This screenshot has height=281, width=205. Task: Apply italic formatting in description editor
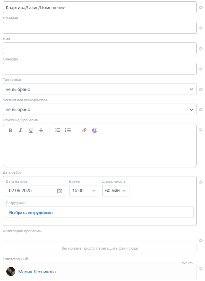pyautogui.click(x=20, y=130)
